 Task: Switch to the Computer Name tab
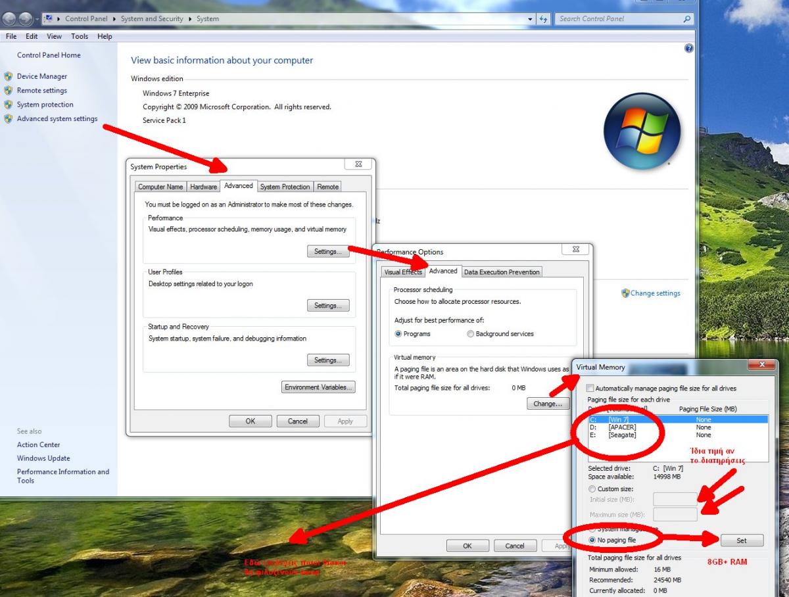tap(160, 187)
